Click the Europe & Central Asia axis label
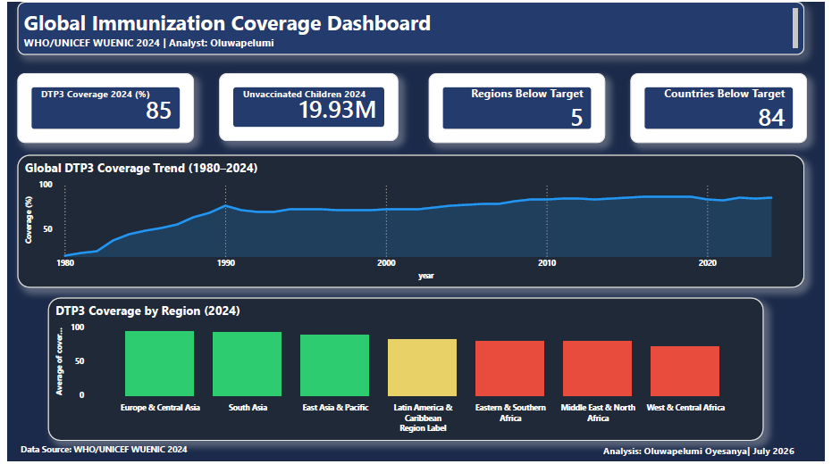This screenshot has height=464, width=832. click(x=160, y=408)
